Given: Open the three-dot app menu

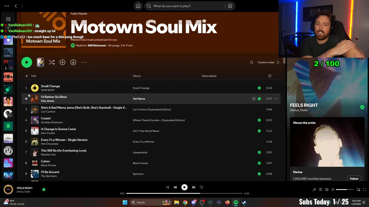Looking at the screenshot, I should pos(7,6).
